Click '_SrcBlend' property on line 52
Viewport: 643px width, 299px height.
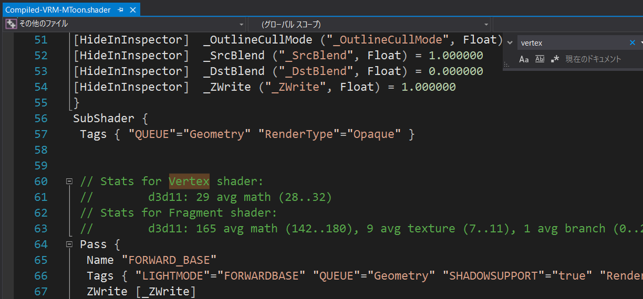point(234,56)
